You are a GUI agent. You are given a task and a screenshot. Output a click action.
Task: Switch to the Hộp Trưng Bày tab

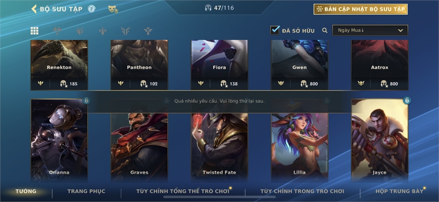pyautogui.click(x=399, y=191)
